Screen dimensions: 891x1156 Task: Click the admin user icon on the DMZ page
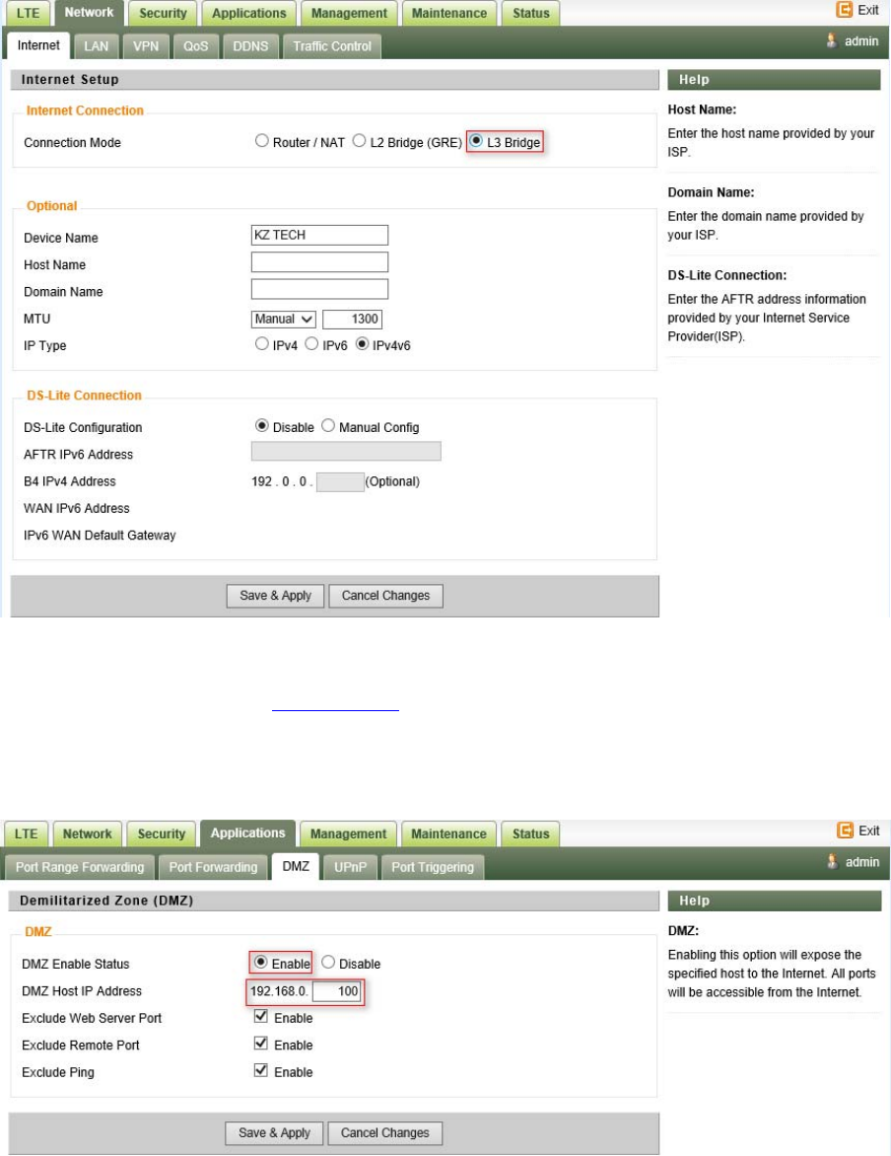[x=832, y=861]
